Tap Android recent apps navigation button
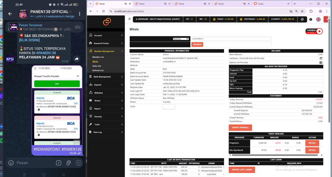This screenshot has width=332, height=177. click(24, 175)
